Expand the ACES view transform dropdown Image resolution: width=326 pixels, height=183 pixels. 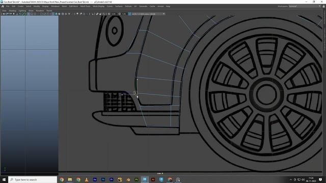148,14
